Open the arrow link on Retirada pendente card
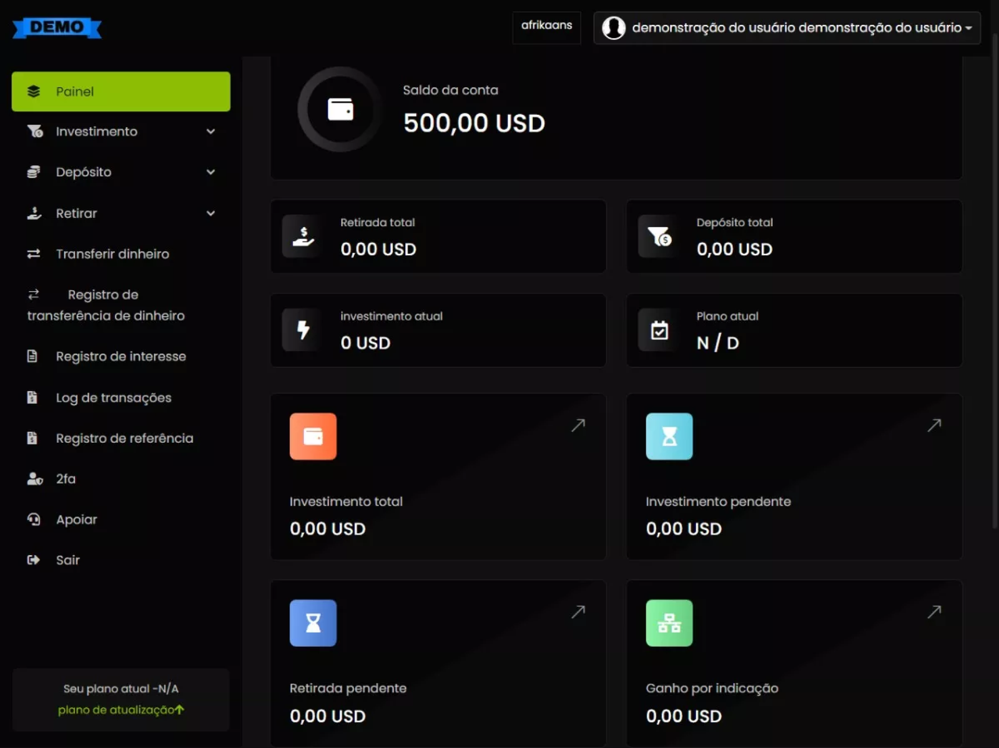 (x=578, y=612)
